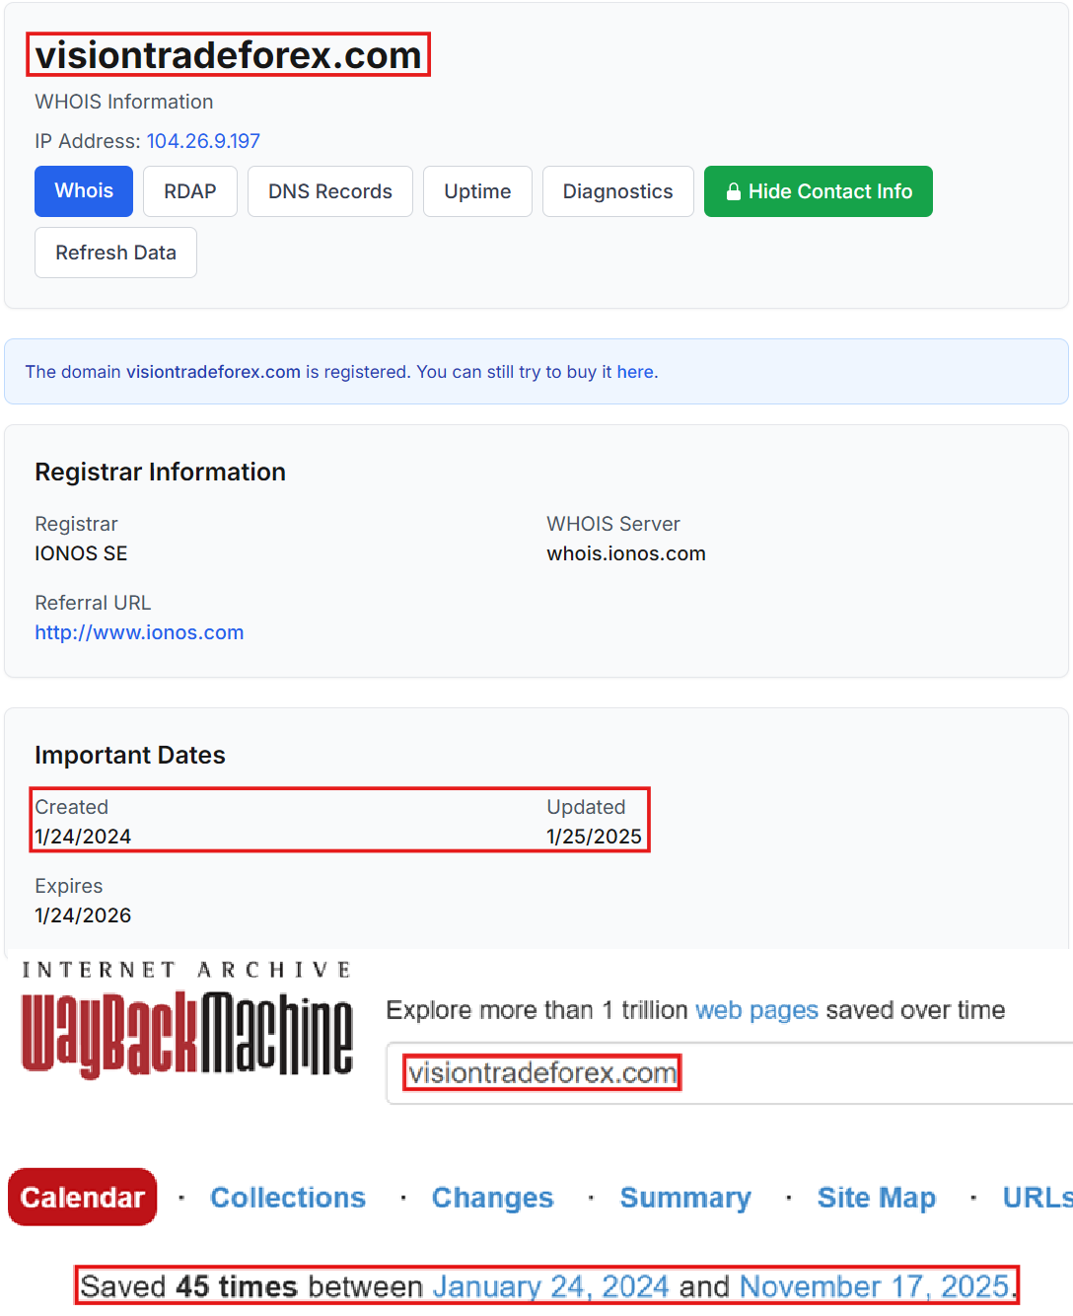Open the referral URL http://www.ionos.com
This screenshot has height=1316, width=1073.
(x=139, y=632)
